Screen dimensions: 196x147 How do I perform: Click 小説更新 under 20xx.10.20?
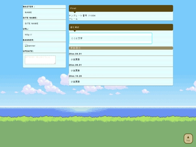[x=75, y=82]
